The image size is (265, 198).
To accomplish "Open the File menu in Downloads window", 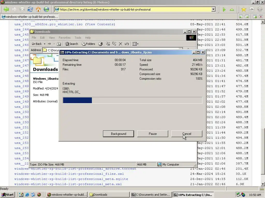I will click(x=34, y=38).
